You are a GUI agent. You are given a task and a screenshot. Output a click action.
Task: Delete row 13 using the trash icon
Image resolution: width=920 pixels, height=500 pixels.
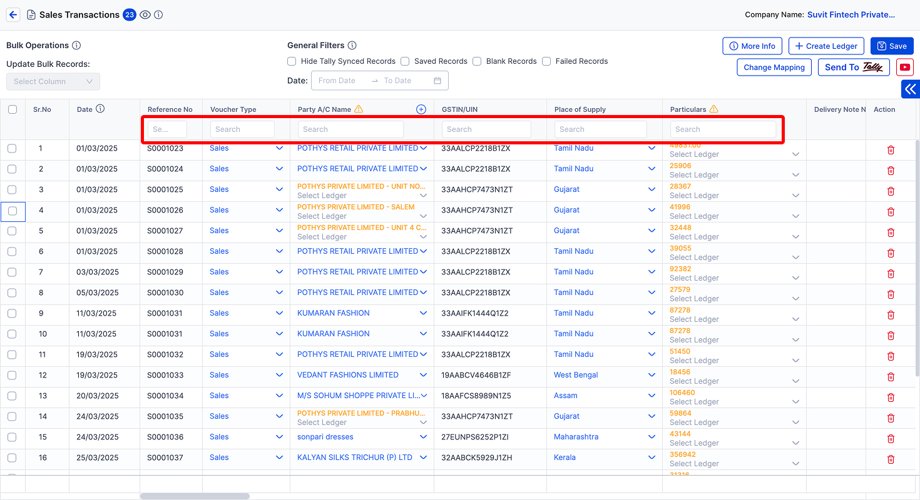(x=891, y=397)
